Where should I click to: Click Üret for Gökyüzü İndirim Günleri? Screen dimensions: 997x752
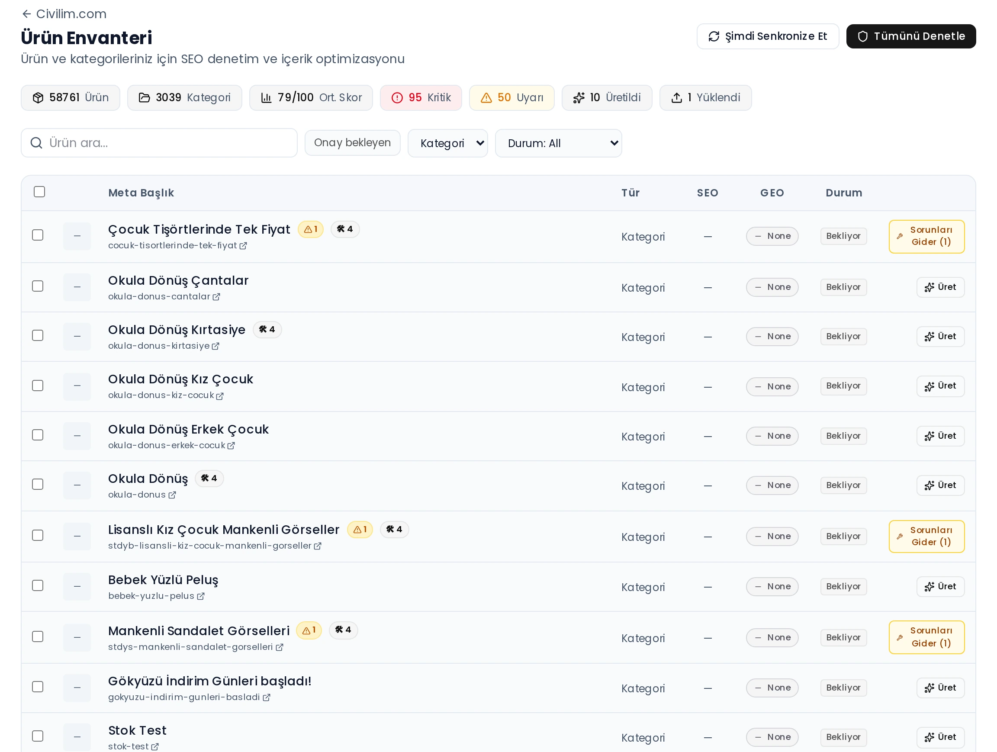(940, 688)
